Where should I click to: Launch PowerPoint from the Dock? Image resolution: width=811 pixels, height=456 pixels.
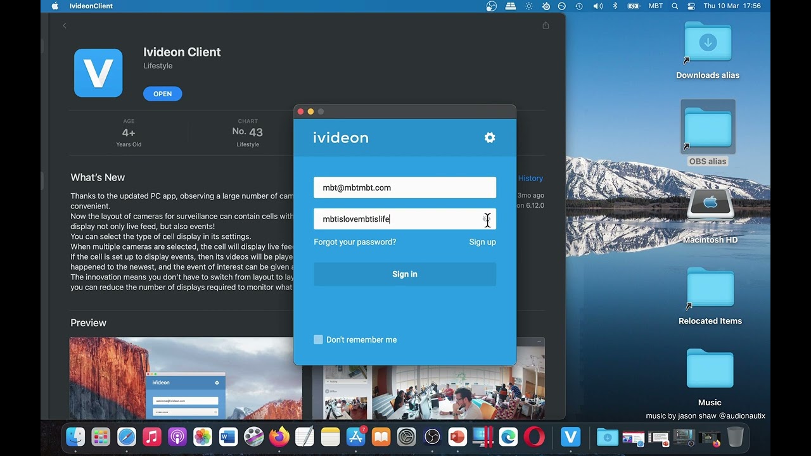click(457, 437)
